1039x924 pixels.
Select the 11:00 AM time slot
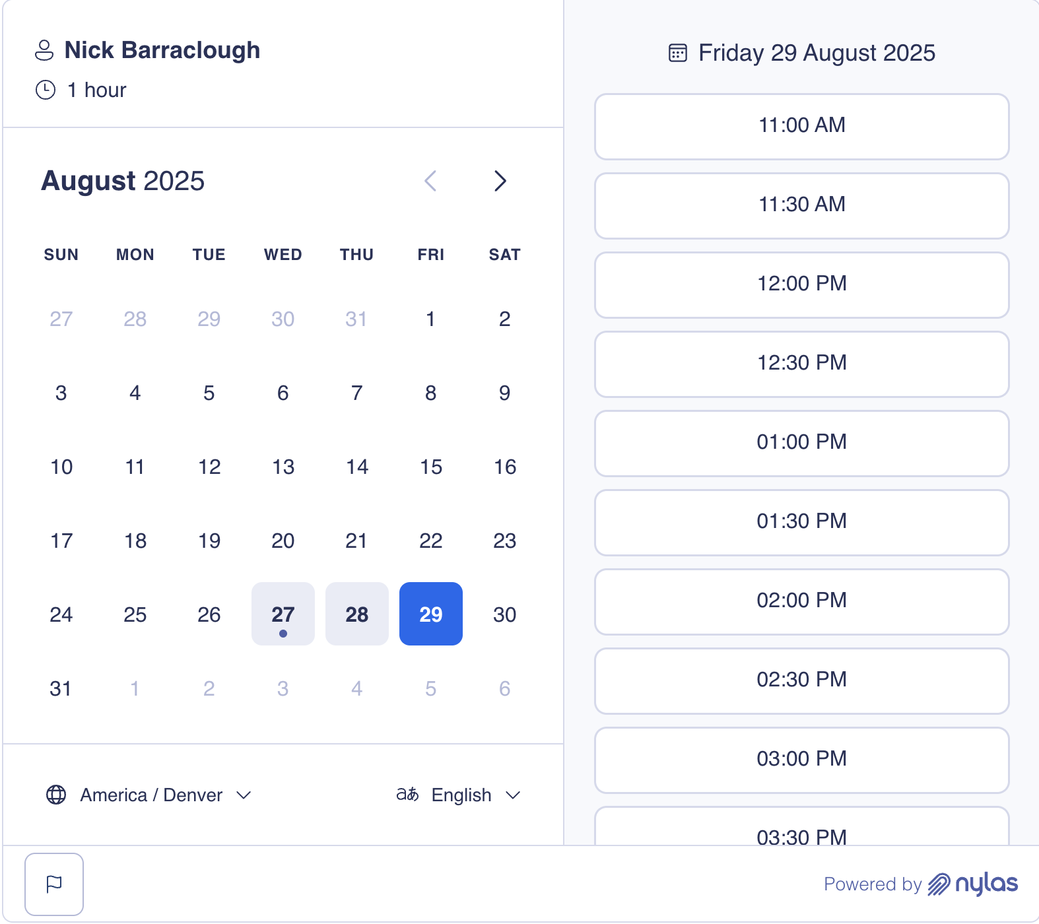point(801,126)
